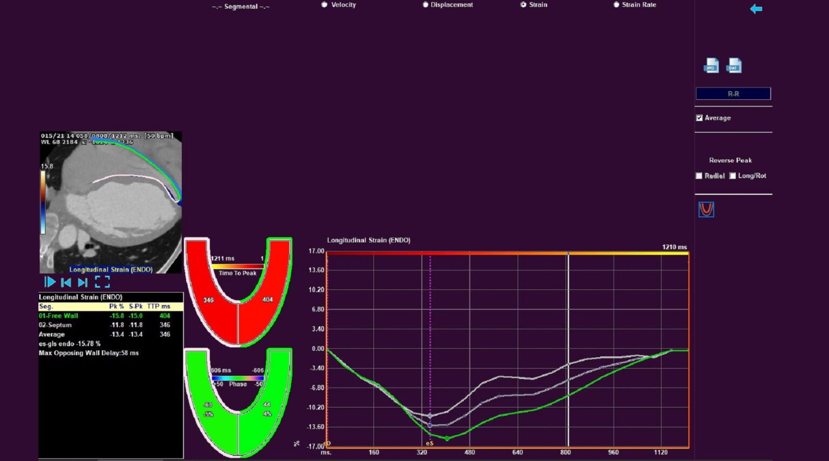
Task: Select the 02-Septum segment row
Action: click(x=55, y=325)
